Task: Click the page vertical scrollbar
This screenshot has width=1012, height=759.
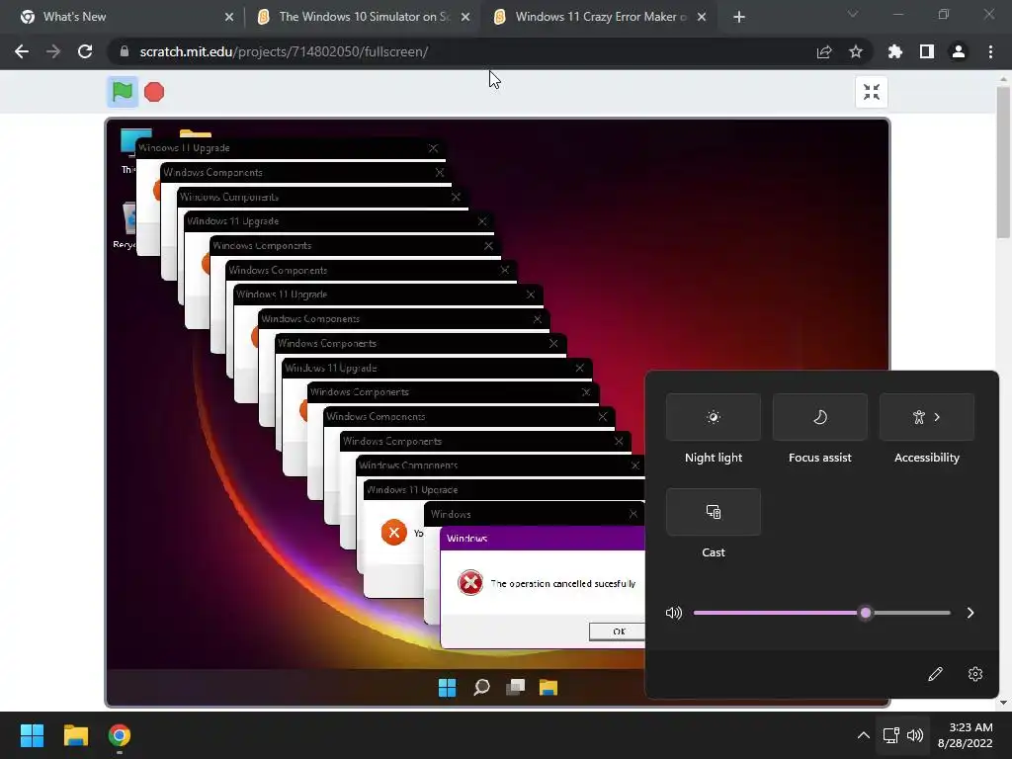Action: (x=1003, y=161)
